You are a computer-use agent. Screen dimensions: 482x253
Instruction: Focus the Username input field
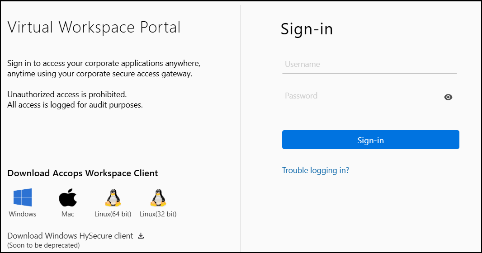pyautogui.click(x=369, y=65)
